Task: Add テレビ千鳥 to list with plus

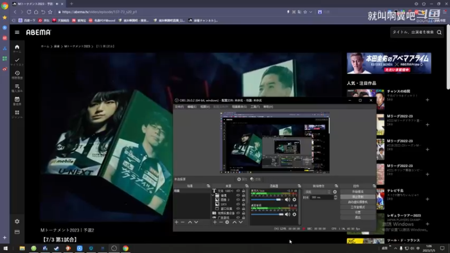Action: pyautogui.click(x=427, y=199)
